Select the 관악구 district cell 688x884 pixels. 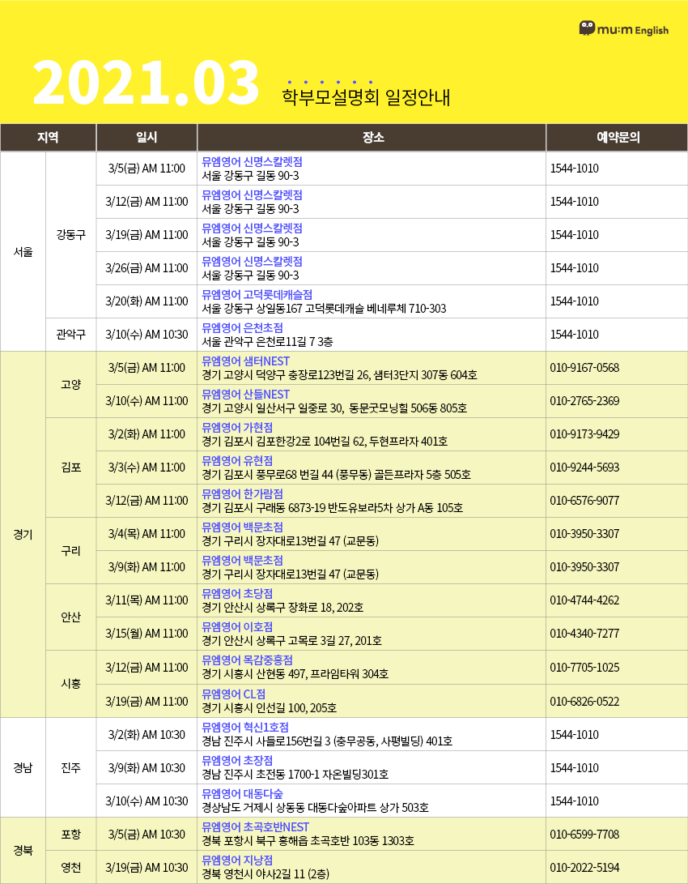71,335
